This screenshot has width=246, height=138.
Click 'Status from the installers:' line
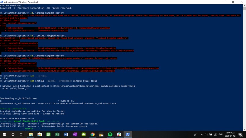pos(17,119)
